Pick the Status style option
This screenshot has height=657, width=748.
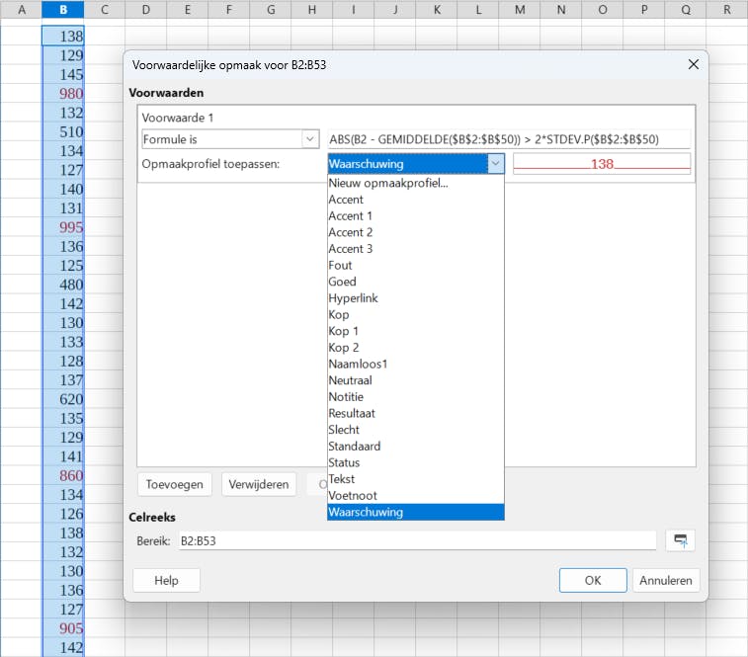coord(416,462)
